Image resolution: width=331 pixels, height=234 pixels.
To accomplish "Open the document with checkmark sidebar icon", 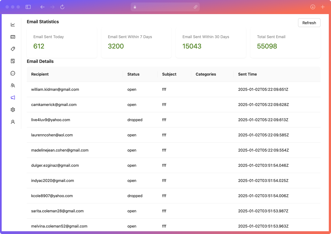I will click(13, 61).
